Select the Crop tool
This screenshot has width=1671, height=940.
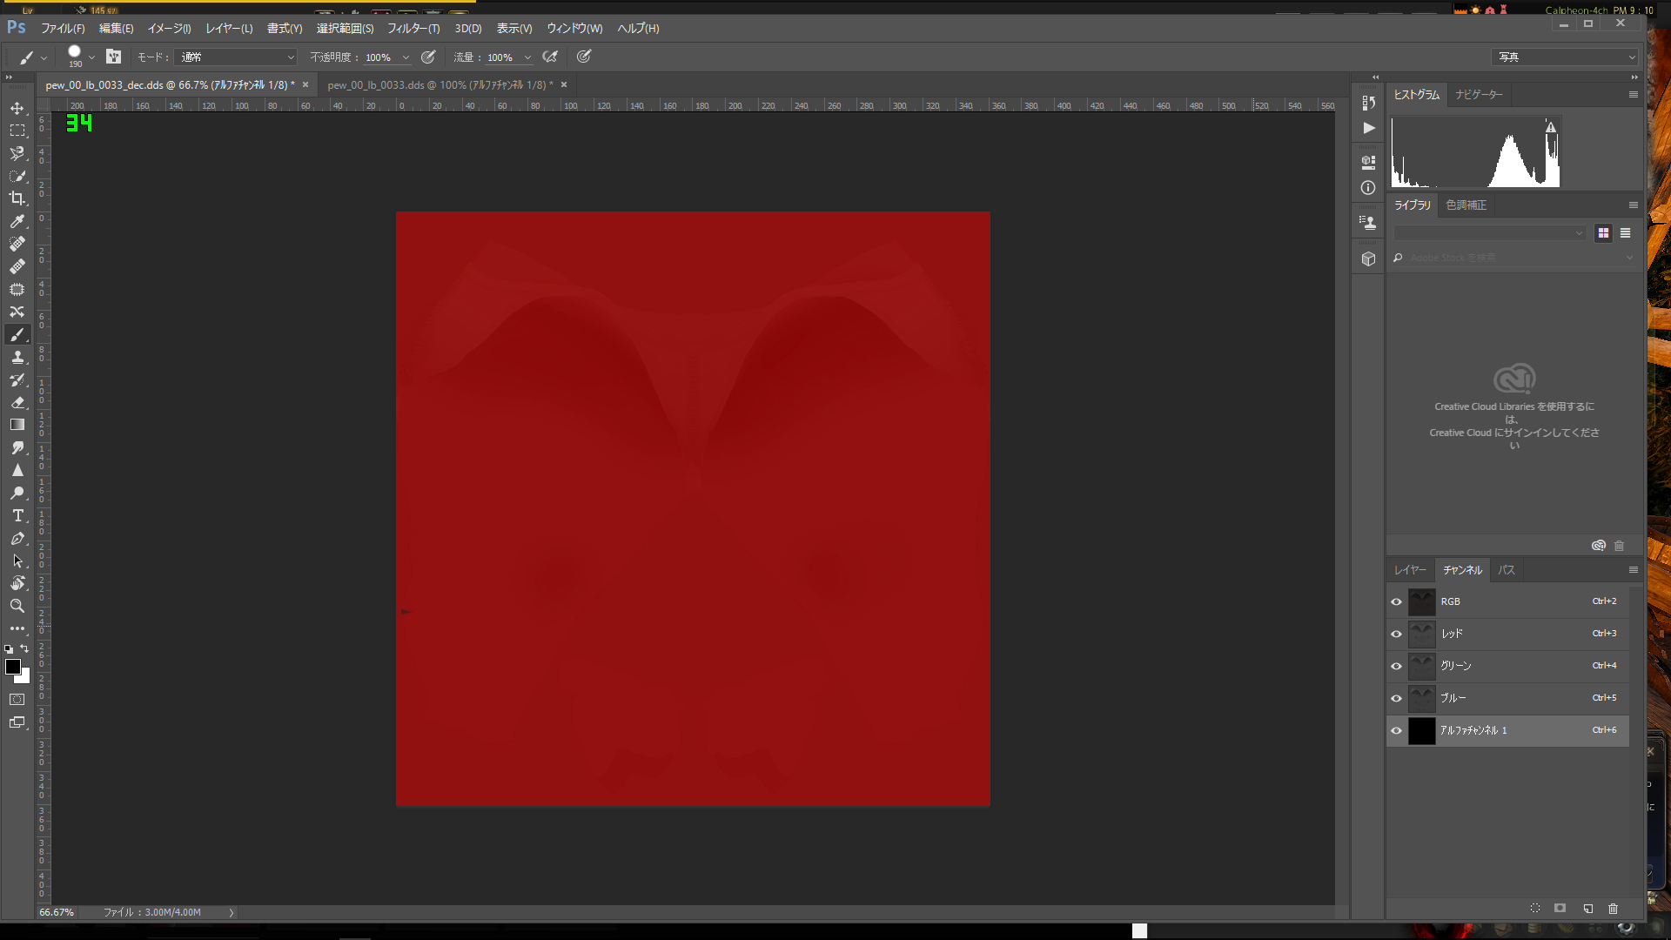pos(17,198)
